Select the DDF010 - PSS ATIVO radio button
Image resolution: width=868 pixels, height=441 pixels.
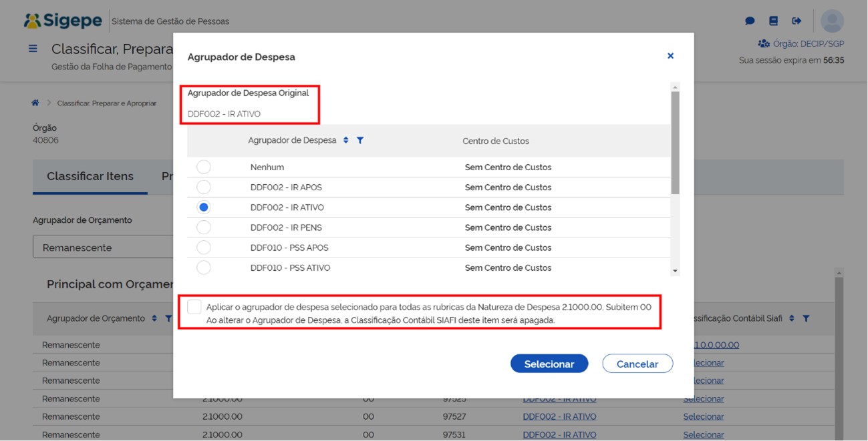pyautogui.click(x=204, y=268)
